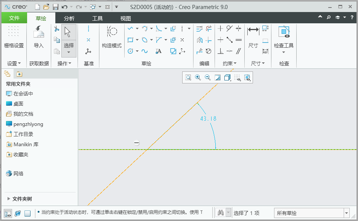Select the Text tool in the sketch ribbon
This screenshot has height=221, width=358.
(159, 51)
